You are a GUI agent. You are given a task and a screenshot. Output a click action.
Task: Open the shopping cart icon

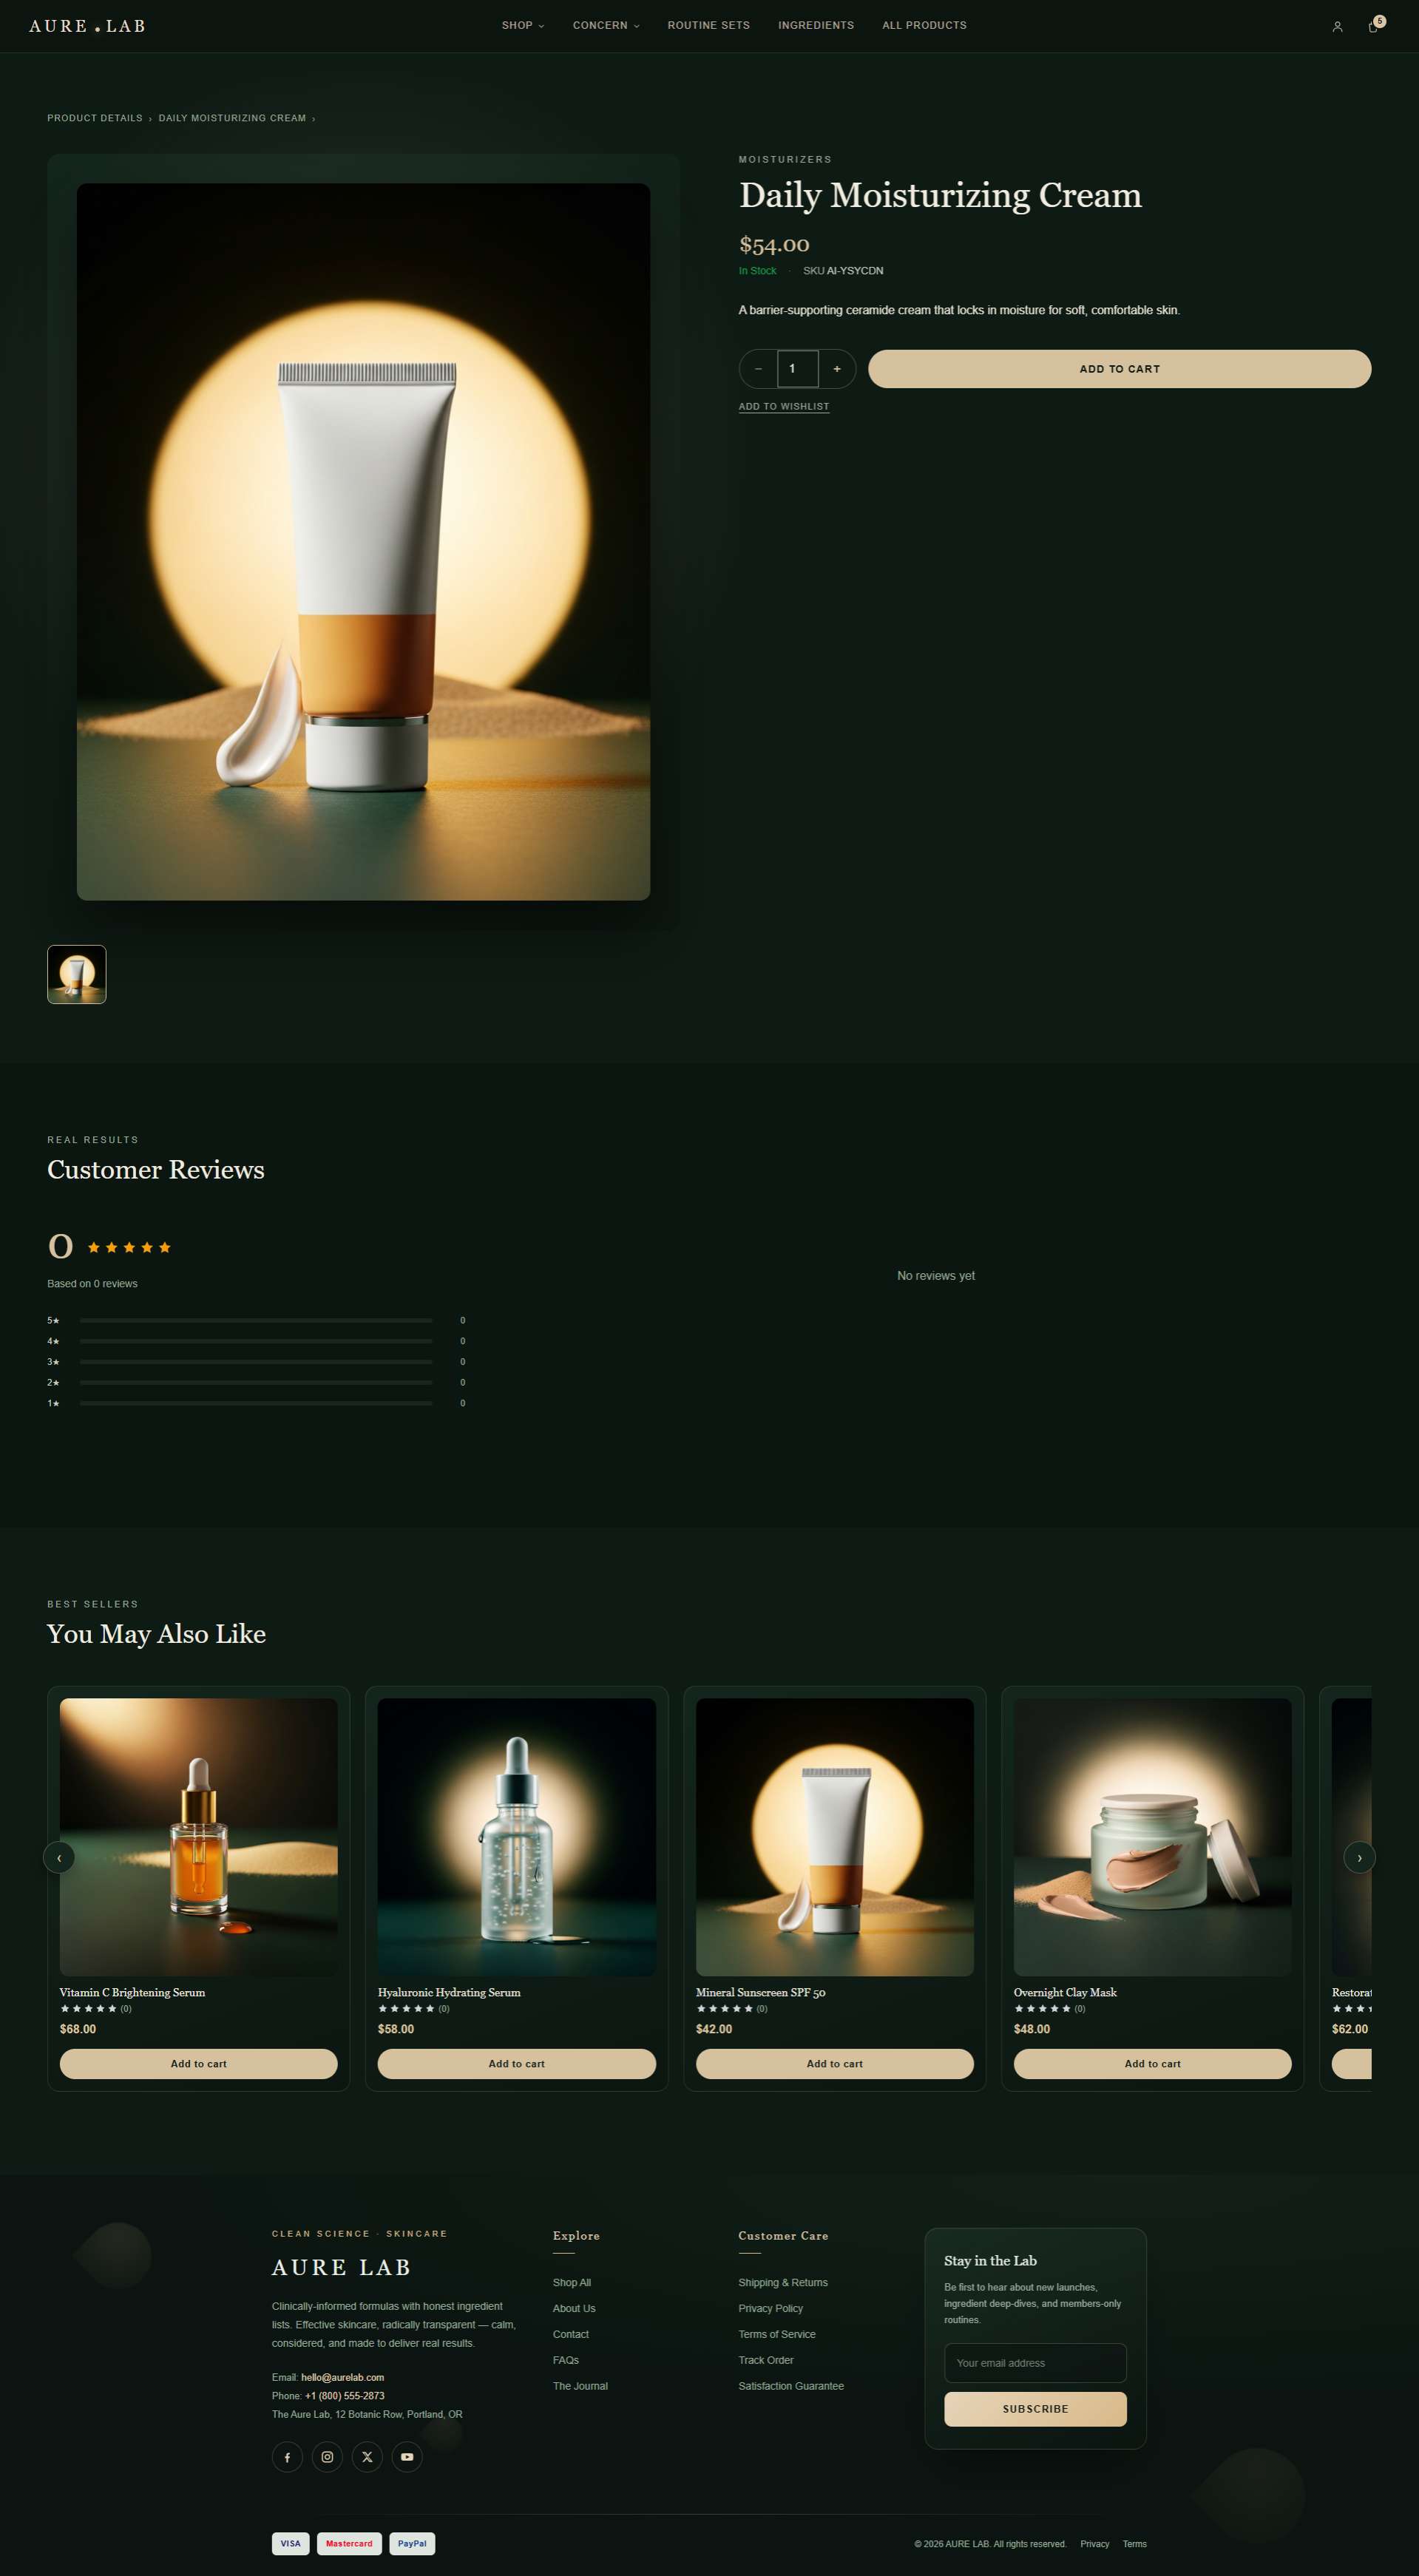pyautogui.click(x=1373, y=26)
